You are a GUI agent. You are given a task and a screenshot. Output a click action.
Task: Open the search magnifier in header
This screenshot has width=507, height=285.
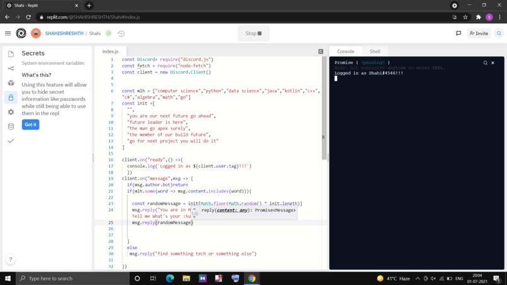(499, 33)
